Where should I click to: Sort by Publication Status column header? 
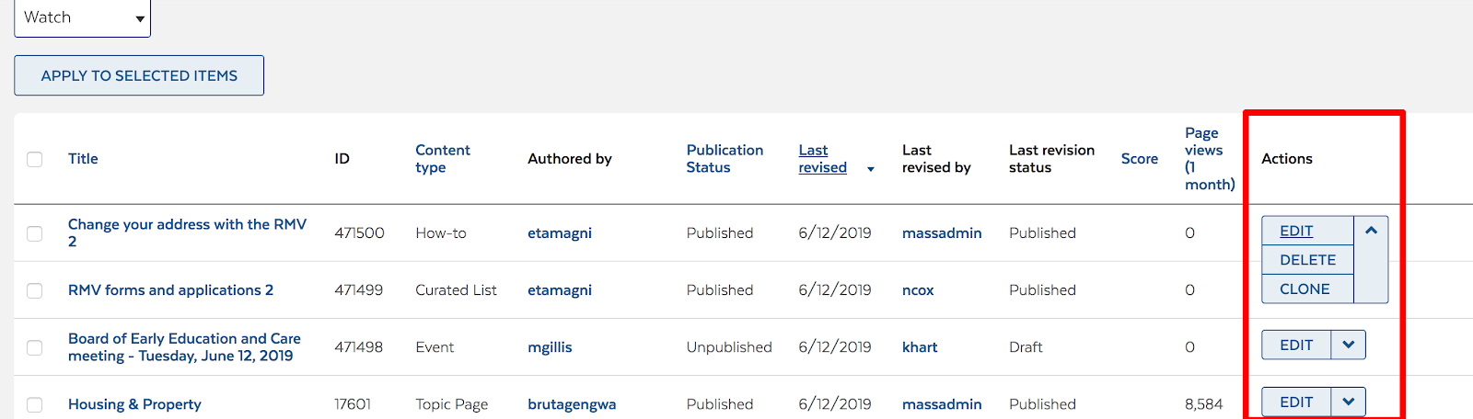(725, 159)
